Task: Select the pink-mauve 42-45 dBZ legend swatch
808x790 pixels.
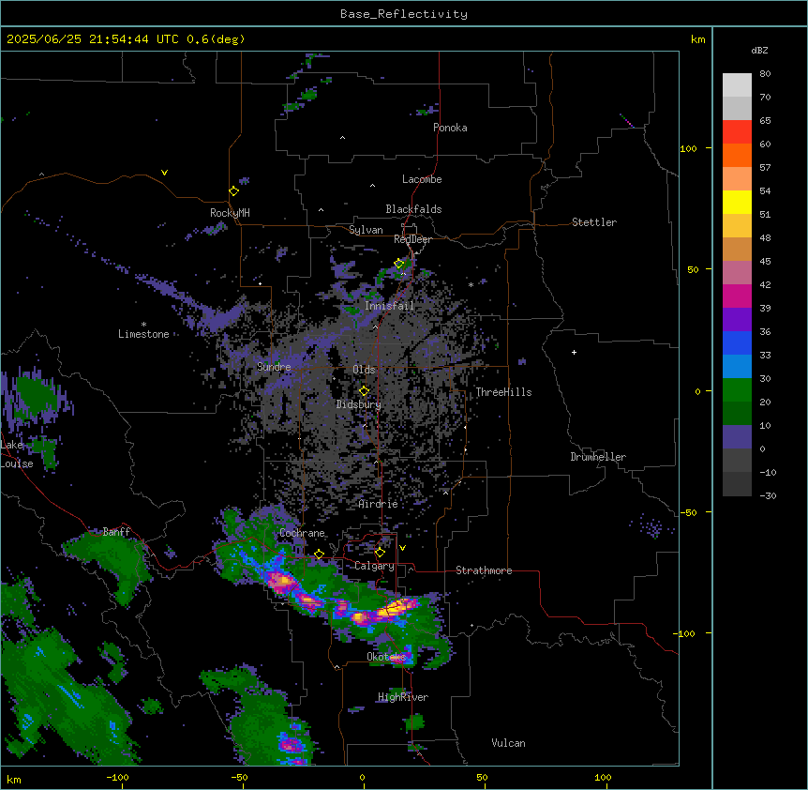Action: [x=737, y=273]
